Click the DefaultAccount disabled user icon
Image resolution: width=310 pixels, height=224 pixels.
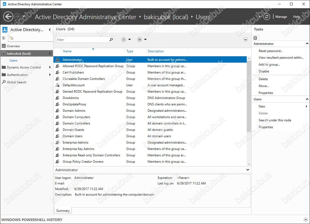coord(57,85)
